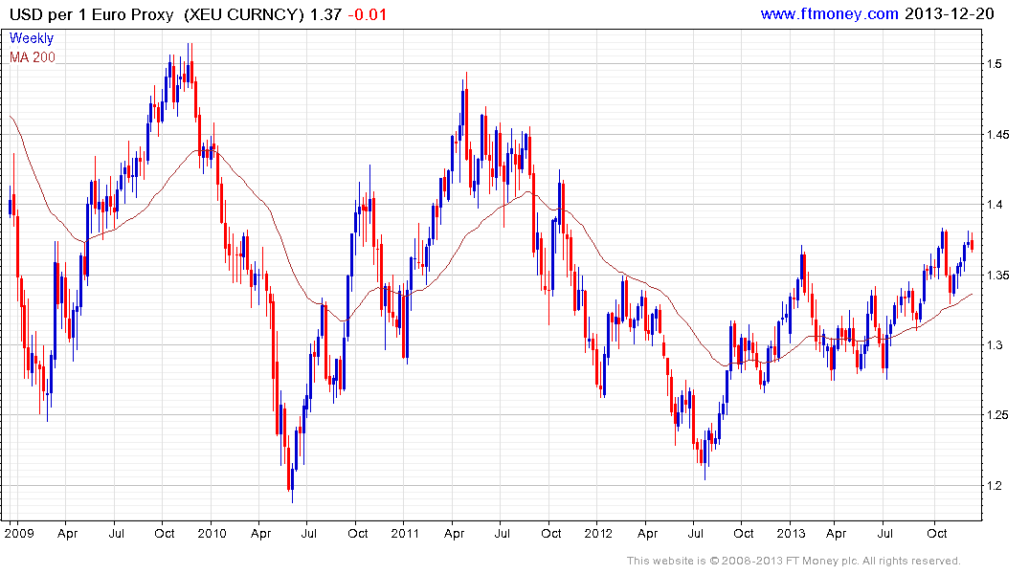
Task: Click the '1.25' y-axis label
Action: pos(997,415)
